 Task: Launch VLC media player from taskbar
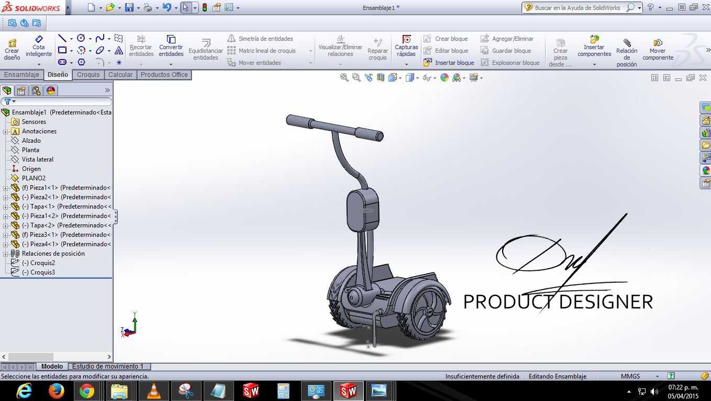154,391
